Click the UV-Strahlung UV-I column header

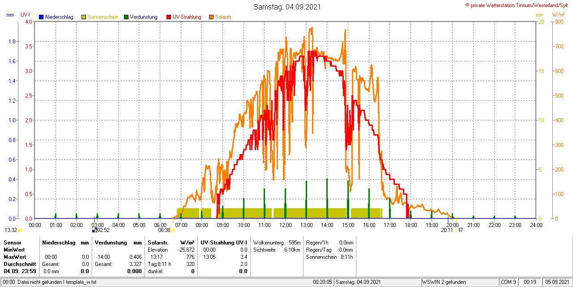tap(224, 242)
